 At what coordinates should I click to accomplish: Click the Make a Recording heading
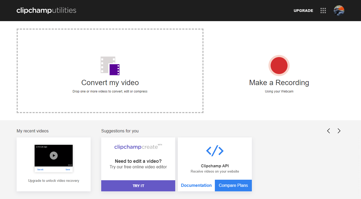click(x=279, y=83)
